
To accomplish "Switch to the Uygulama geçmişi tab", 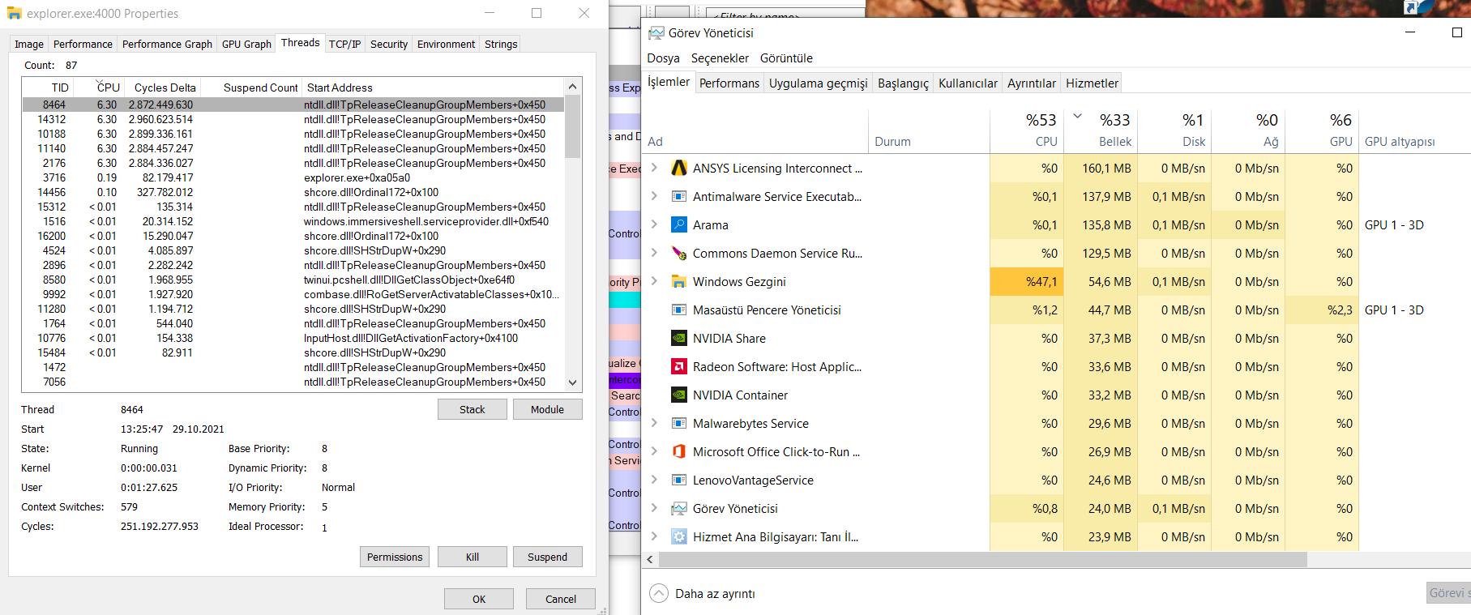I will tap(819, 83).
